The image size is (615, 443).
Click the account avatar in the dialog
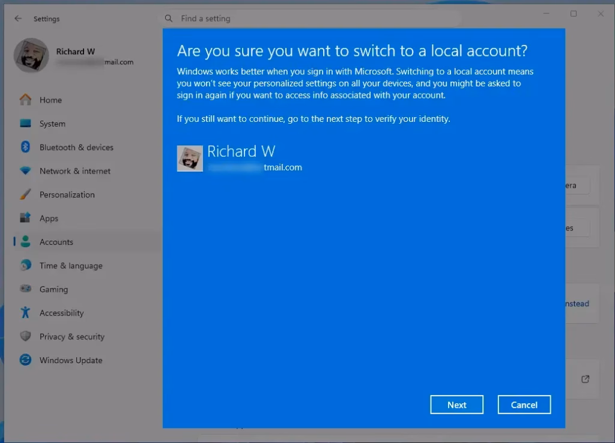pos(190,158)
